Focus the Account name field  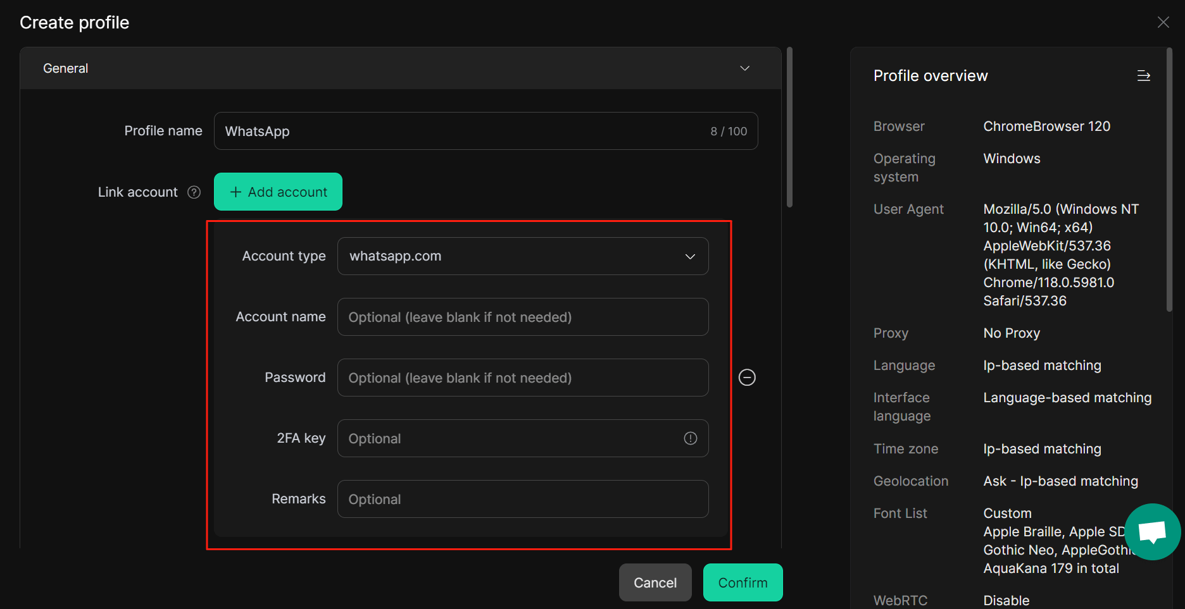tap(523, 316)
